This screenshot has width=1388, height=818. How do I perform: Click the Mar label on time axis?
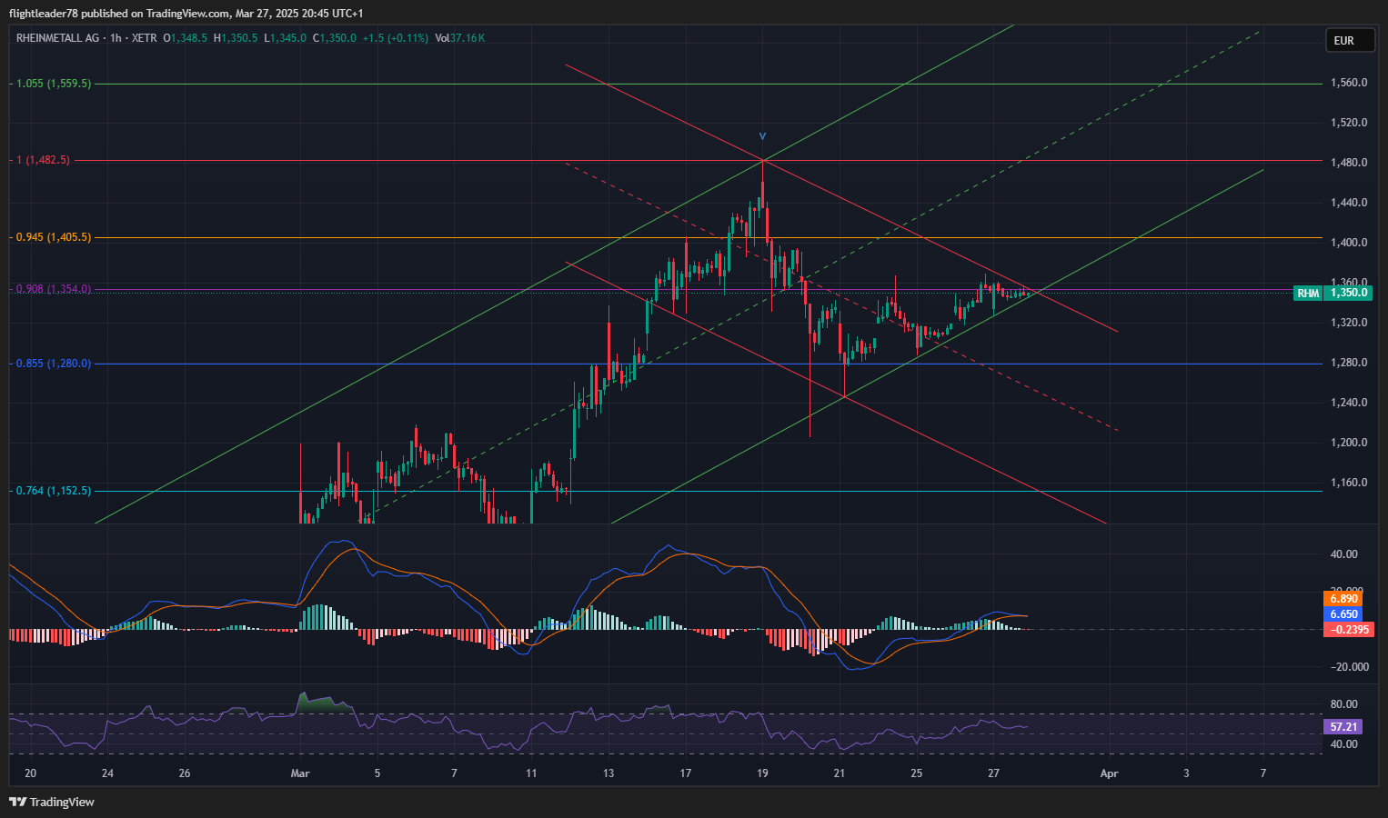click(x=300, y=773)
